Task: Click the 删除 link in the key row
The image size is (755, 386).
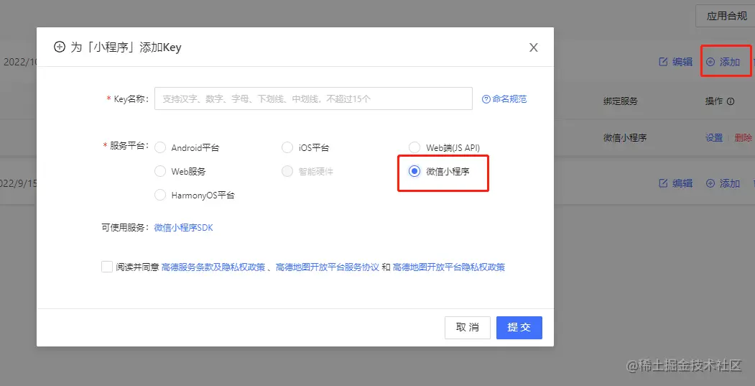Action: click(744, 138)
